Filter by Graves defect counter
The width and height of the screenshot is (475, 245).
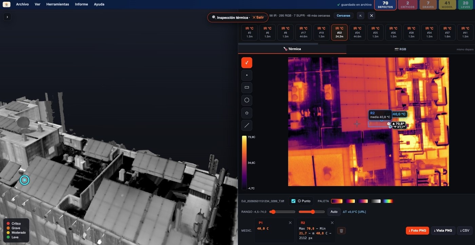pos(428,5)
